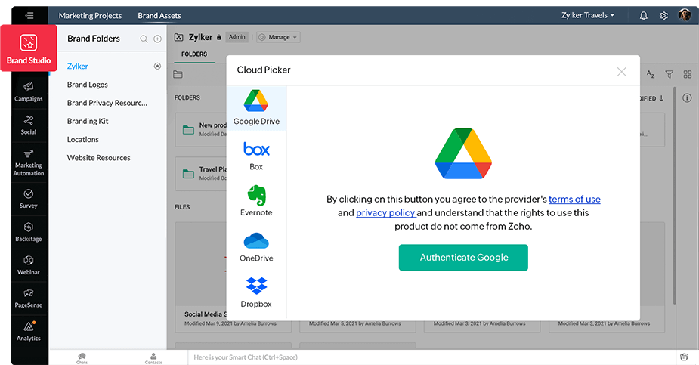Open the user profile avatar
Viewport: 699px width, 365px height.
coord(685,15)
